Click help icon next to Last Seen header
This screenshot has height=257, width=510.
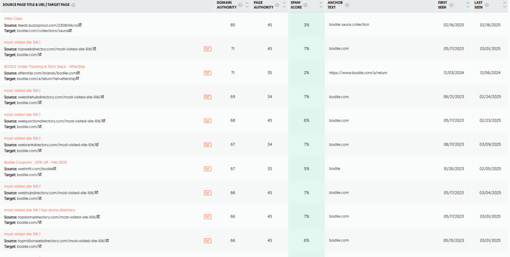pyautogui.click(x=487, y=5)
